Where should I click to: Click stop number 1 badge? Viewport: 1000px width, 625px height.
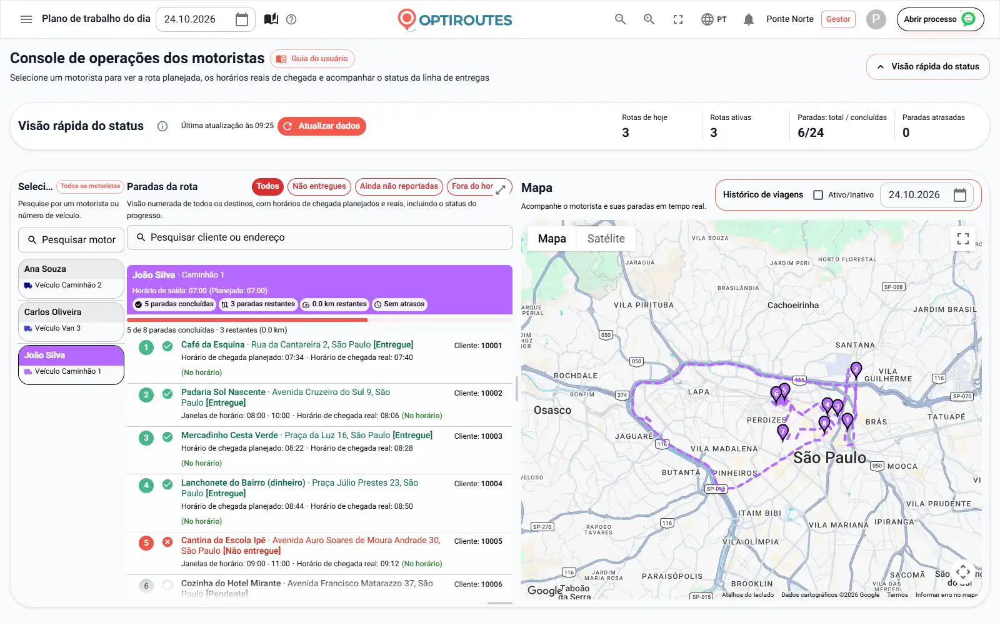[146, 347]
